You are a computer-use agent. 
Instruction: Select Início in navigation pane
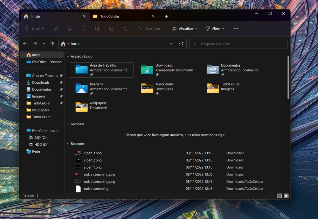42,55
